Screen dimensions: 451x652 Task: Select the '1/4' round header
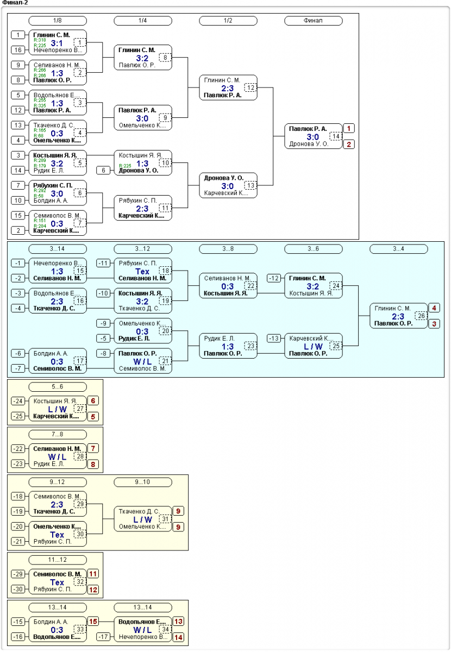[143, 21]
